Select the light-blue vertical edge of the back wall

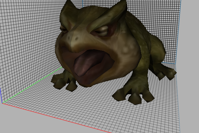coord(178,32)
